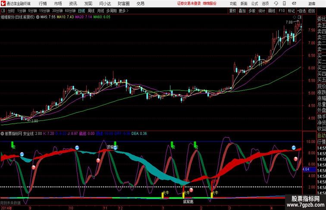The width and height of the screenshot is (326, 210).
Task: Click the 标记 toolbar button
Action: [x=291, y=11]
